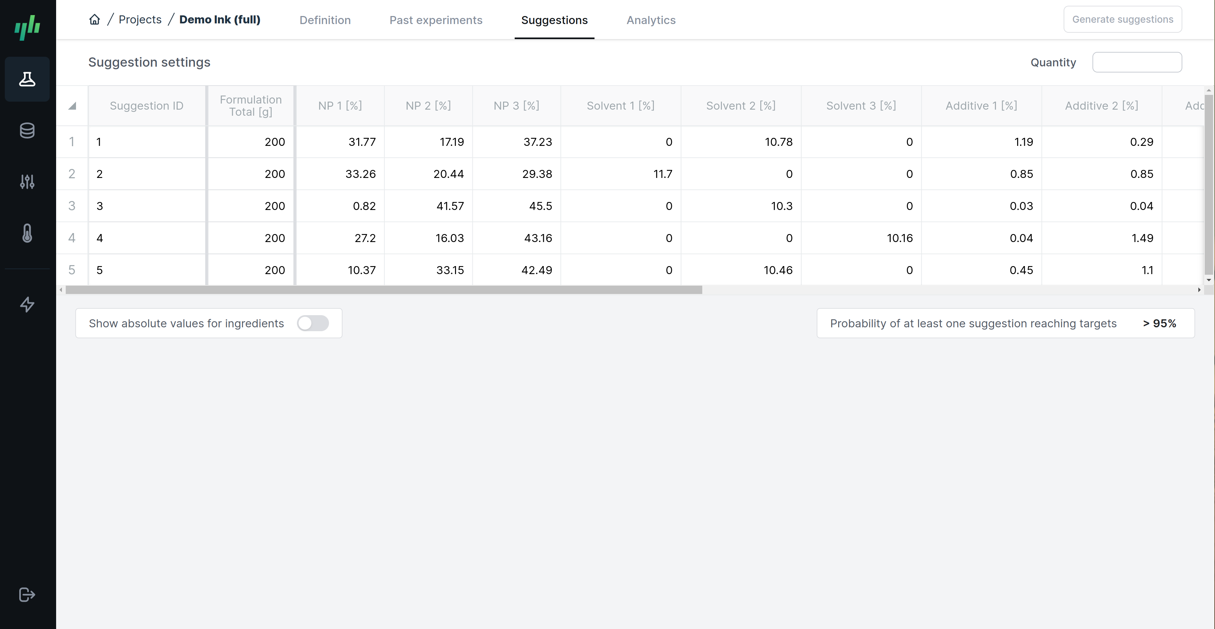The width and height of the screenshot is (1215, 629).
Task: Click the logout icon at the sidebar bottom
Action: [27, 595]
